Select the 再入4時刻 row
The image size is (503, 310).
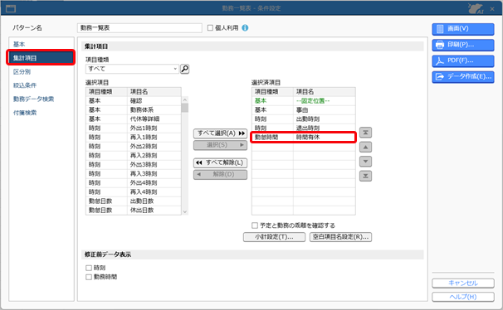pyautogui.click(x=134, y=192)
